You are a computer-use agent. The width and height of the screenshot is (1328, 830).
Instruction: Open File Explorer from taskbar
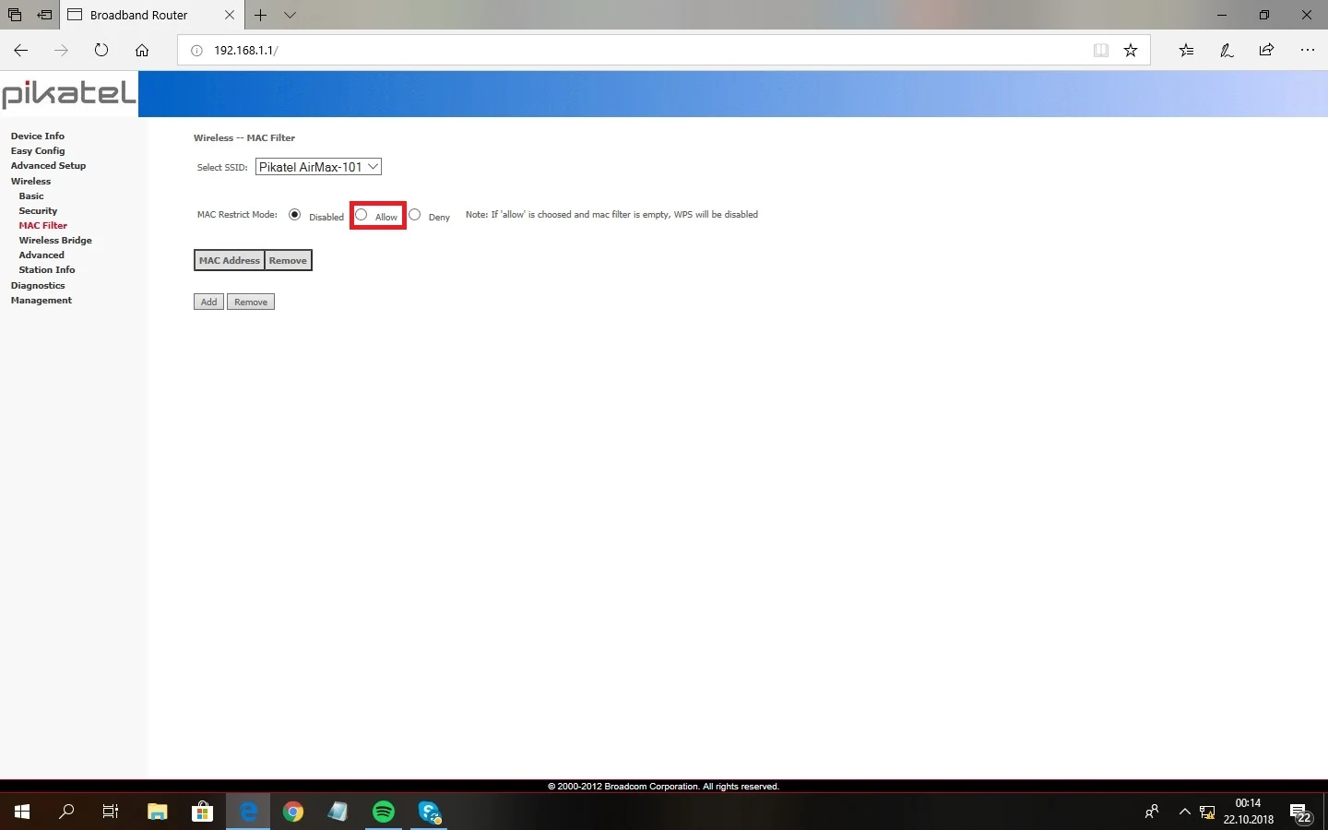(158, 812)
